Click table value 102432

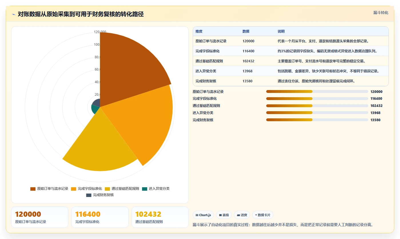(248, 61)
